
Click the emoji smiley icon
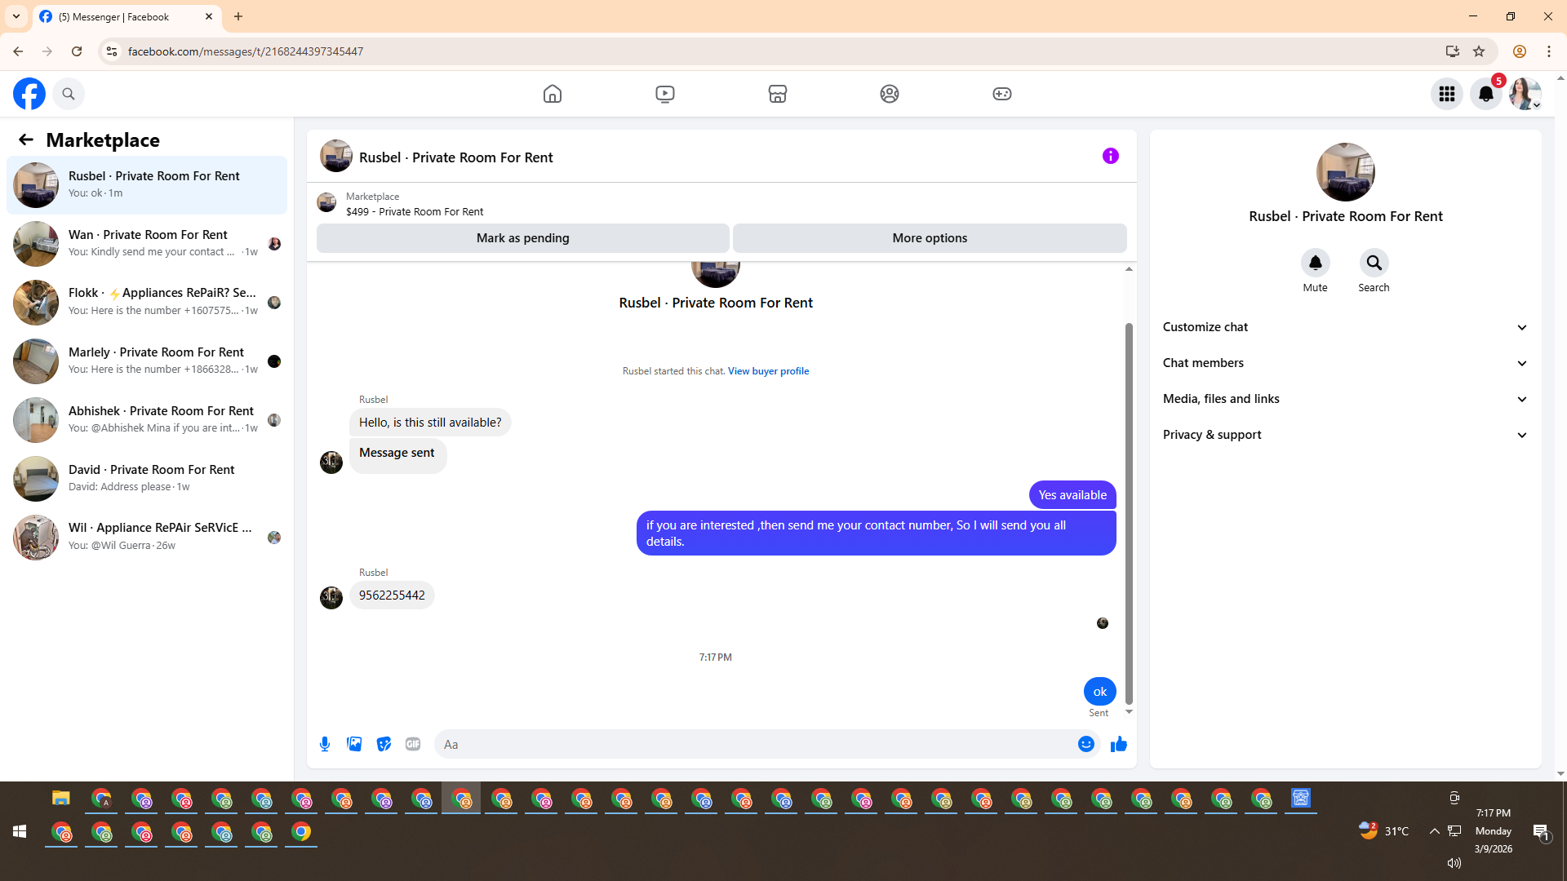1085,744
